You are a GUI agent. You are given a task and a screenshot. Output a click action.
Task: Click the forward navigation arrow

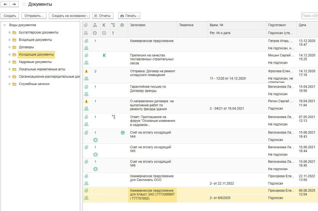14,4
